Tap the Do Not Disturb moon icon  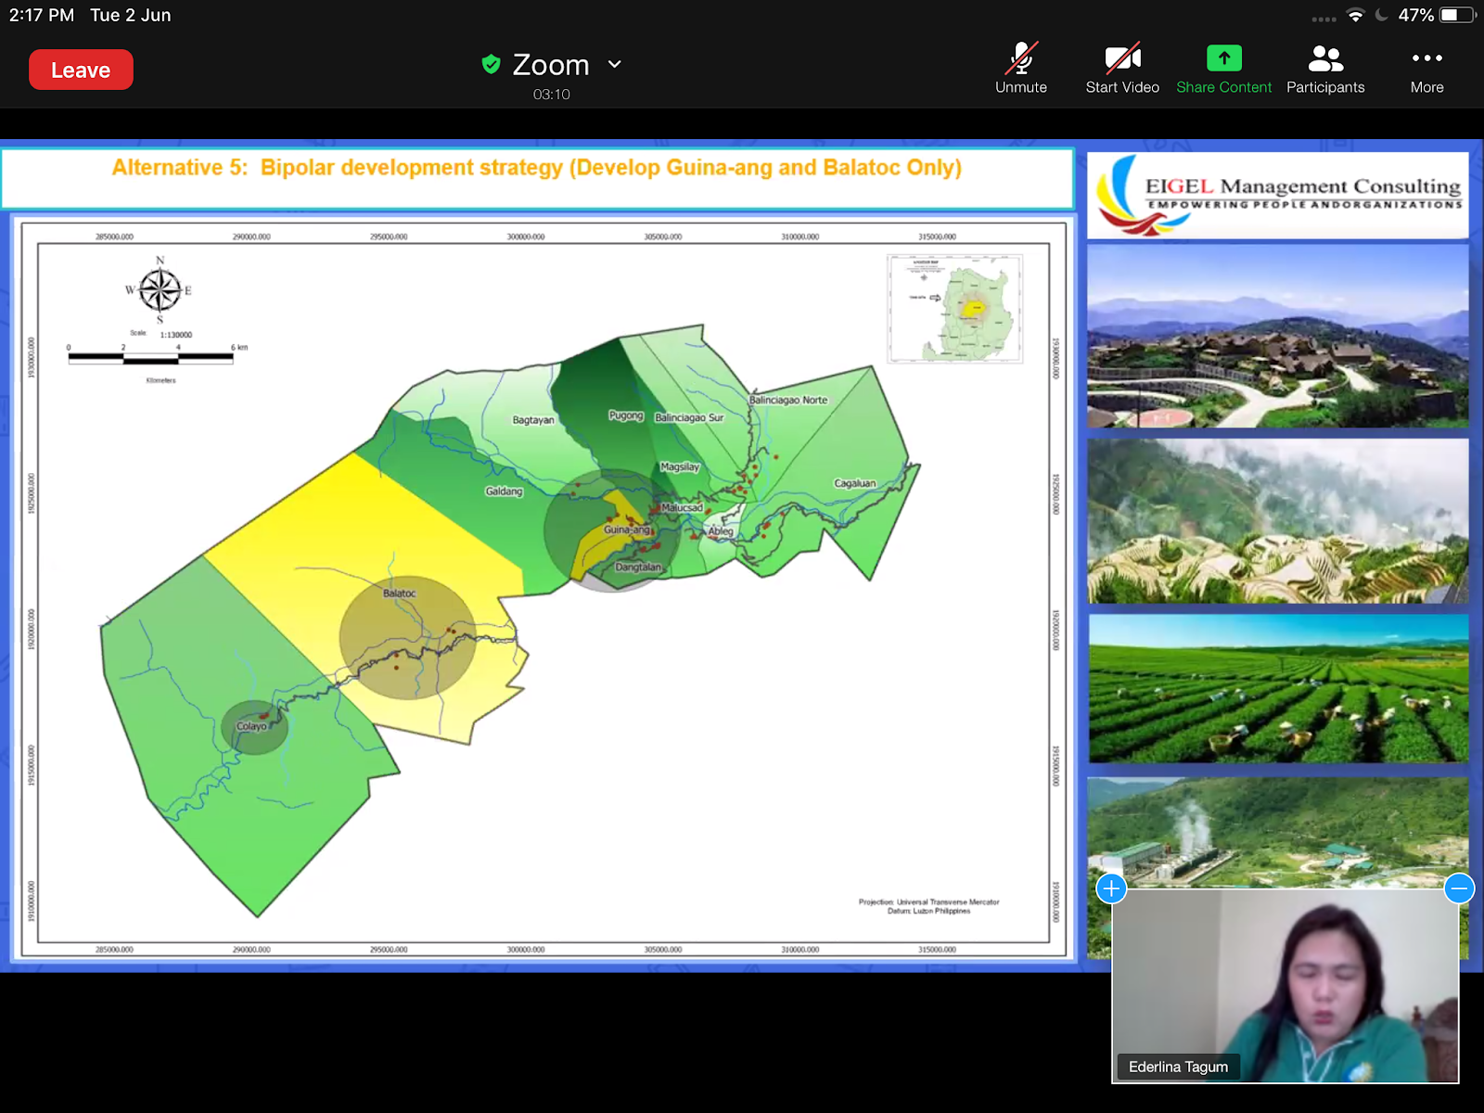tap(1382, 16)
